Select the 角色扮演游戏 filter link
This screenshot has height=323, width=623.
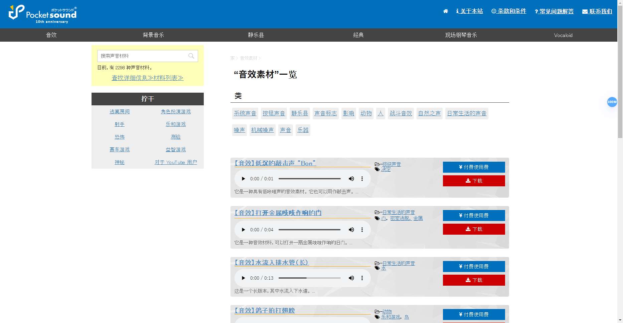coord(176,112)
